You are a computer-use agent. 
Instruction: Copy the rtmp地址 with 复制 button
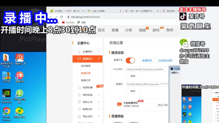133,76
